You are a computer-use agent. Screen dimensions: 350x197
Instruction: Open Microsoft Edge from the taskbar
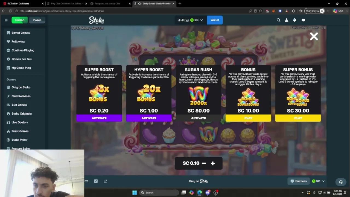tap(200, 193)
